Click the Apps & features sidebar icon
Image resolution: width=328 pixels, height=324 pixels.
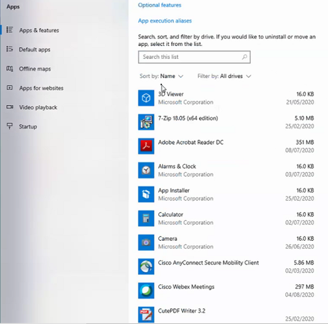(x=10, y=30)
